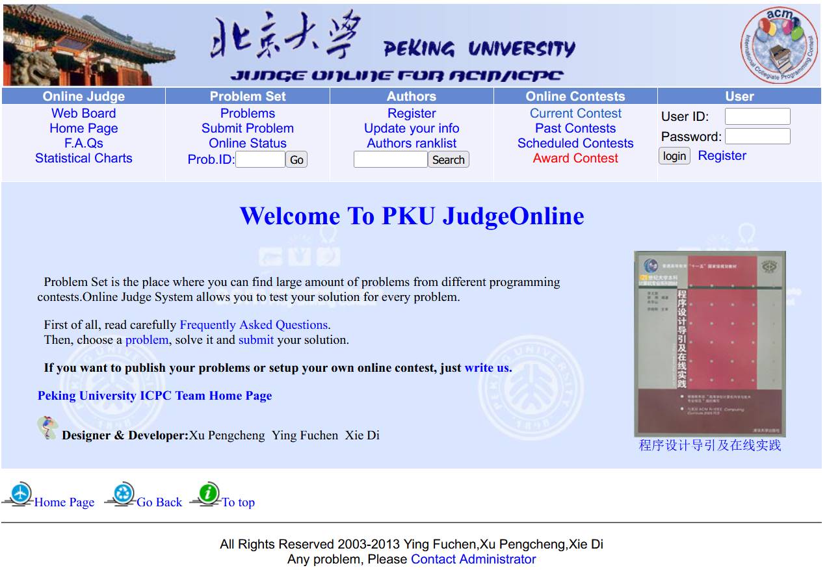Image resolution: width=827 pixels, height=570 pixels.
Task: Click the Go Back globe icon
Action: coord(120,494)
